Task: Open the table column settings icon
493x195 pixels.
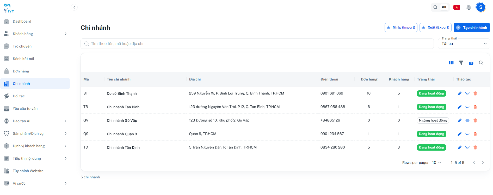Action: 451,63
